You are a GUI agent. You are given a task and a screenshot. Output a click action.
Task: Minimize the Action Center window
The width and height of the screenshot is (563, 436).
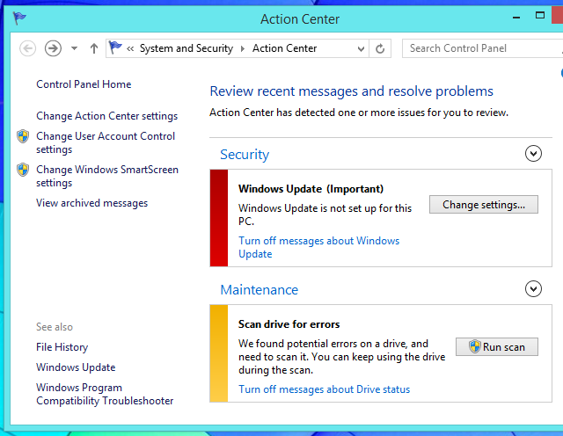516,17
